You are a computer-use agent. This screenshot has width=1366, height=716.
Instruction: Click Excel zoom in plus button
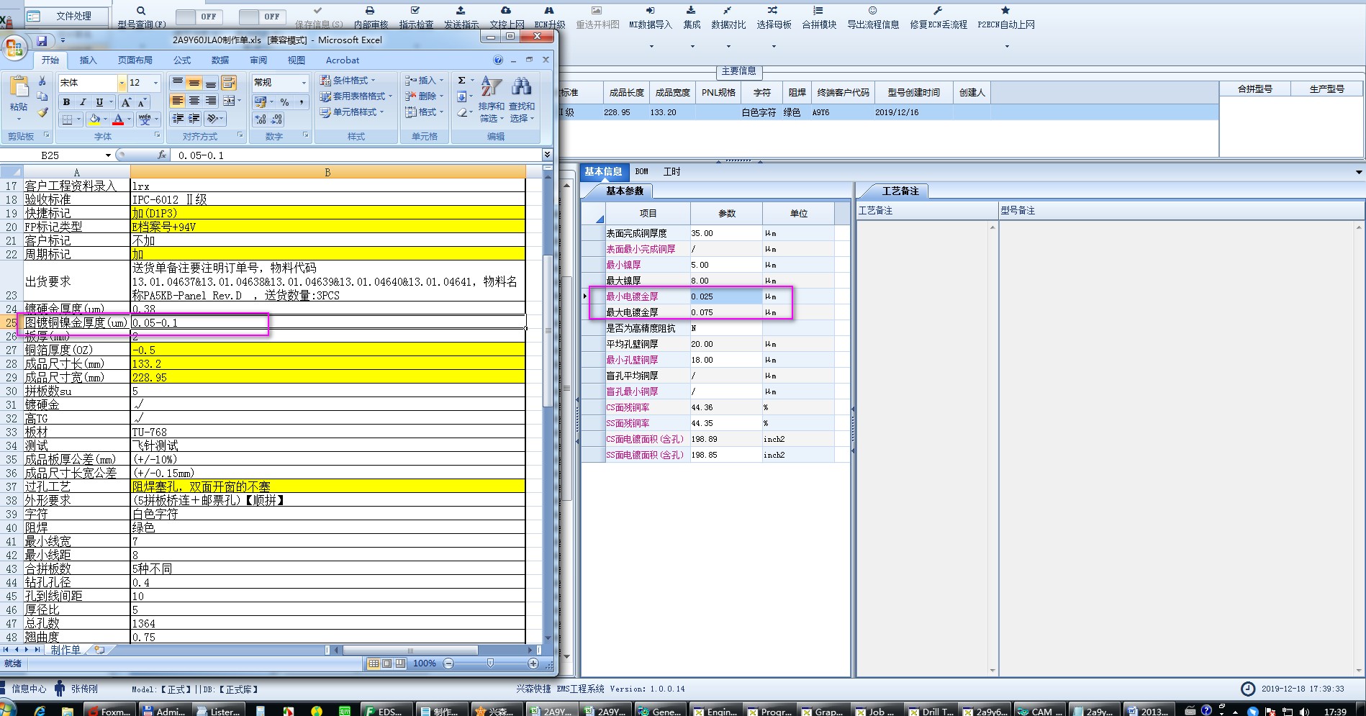[x=533, y=663]
